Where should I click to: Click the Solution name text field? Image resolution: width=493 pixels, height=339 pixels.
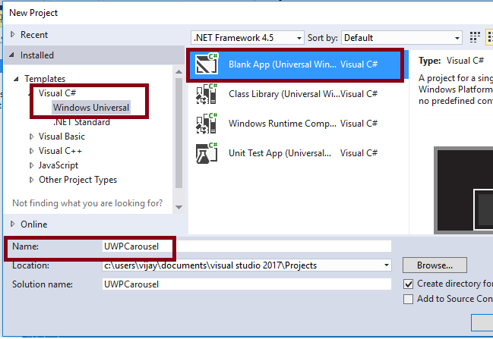coord(246,284)
